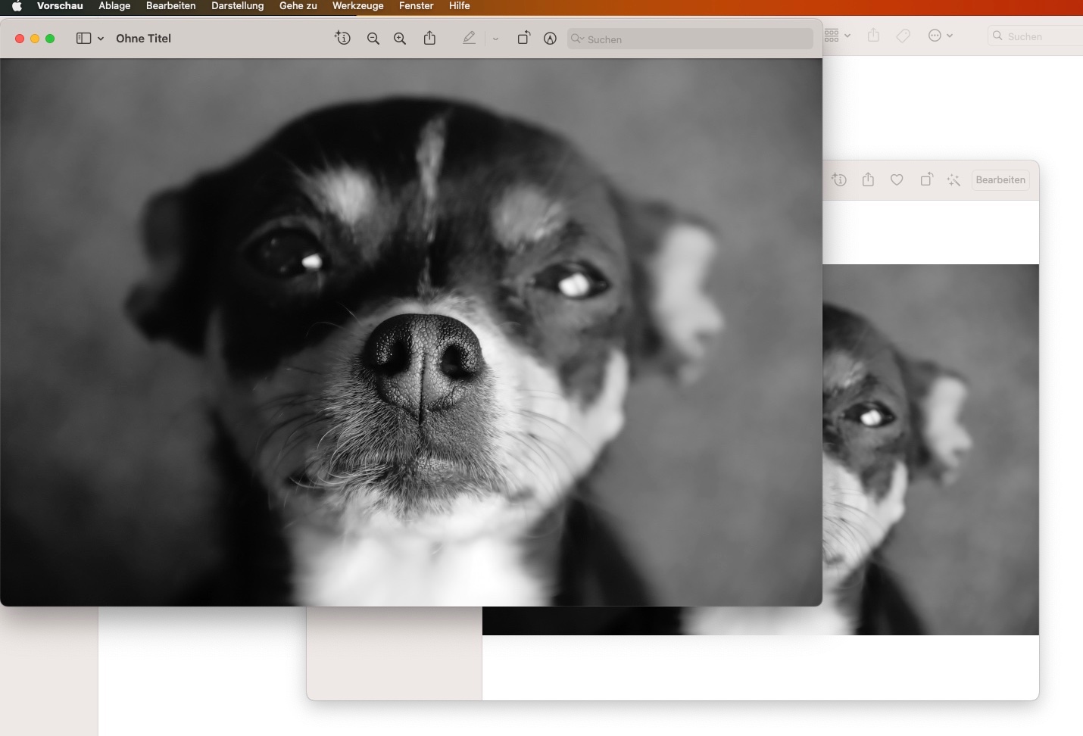Open Finder's grouping options dropdown

tap(837, 36)
